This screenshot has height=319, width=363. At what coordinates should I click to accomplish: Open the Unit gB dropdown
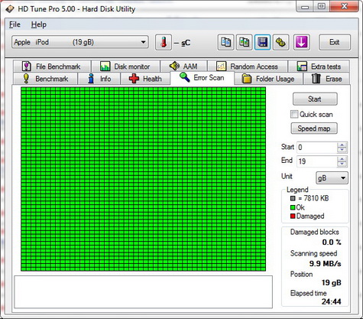(x=332, y=177)
